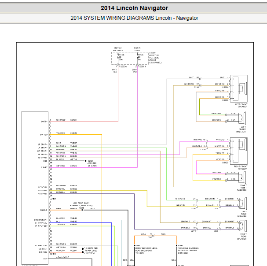Click the 'SMART JUNCTION BOX' label
Viewport: 267px width, 266px height.
point(155,58)
